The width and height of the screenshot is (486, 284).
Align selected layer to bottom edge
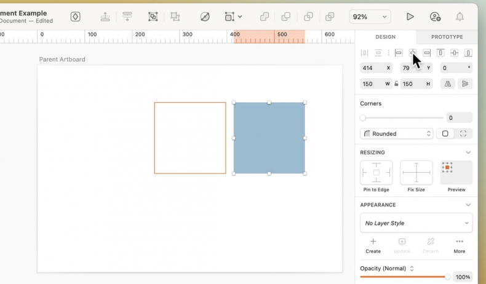pyautogui.click(x=468, y=53)
